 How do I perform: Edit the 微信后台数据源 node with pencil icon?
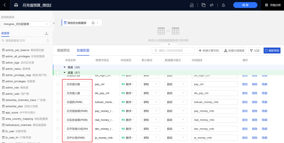(93, 23)
